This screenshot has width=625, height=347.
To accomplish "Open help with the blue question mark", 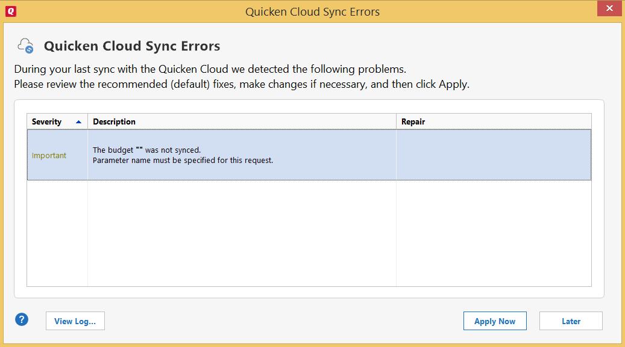I will (x=22, y=320).
